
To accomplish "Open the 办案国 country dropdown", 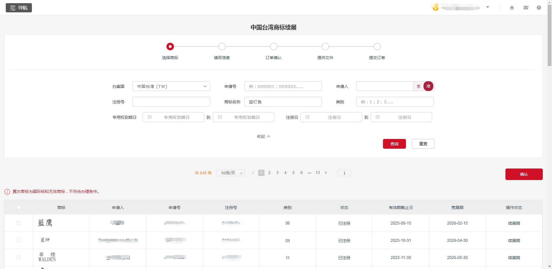I will coord(171,86).
